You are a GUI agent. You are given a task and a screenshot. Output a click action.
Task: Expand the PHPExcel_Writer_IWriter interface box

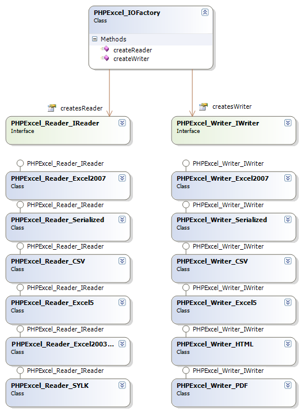pos(288,123)
